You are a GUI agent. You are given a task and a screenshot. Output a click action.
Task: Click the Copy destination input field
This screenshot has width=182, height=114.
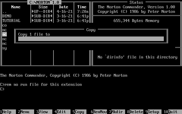(x=91, y=39)
